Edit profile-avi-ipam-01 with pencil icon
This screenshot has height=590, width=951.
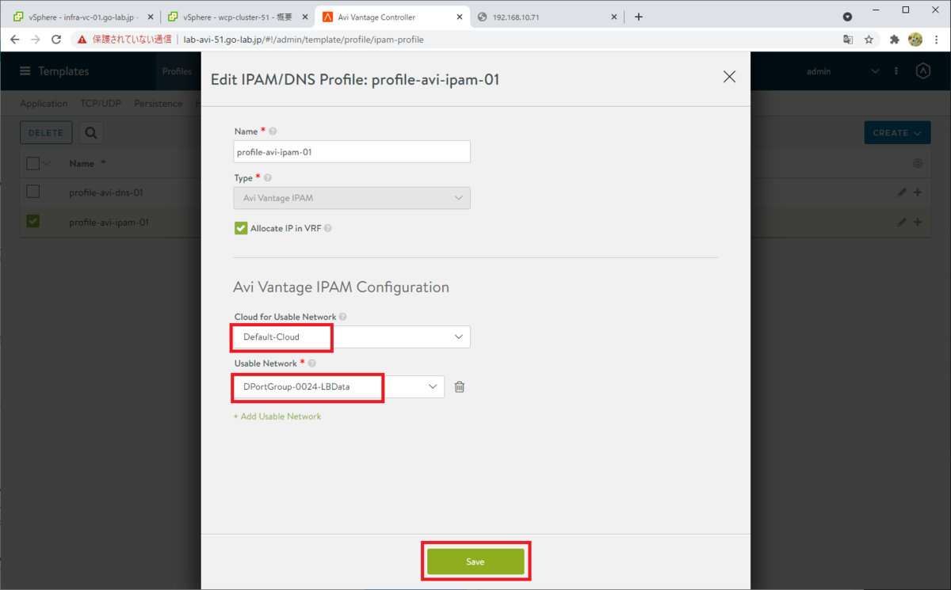pos(902,223)
